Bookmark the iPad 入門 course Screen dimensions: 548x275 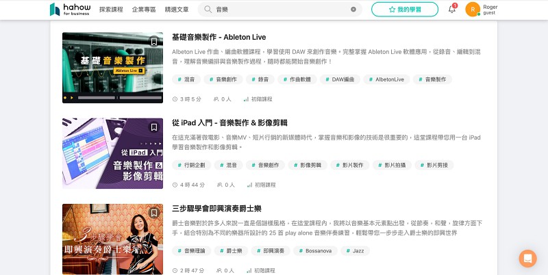click(x=153, y=127)
